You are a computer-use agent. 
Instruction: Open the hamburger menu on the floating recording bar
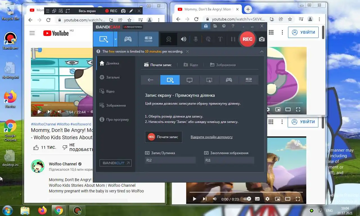[x=47, y=11]
